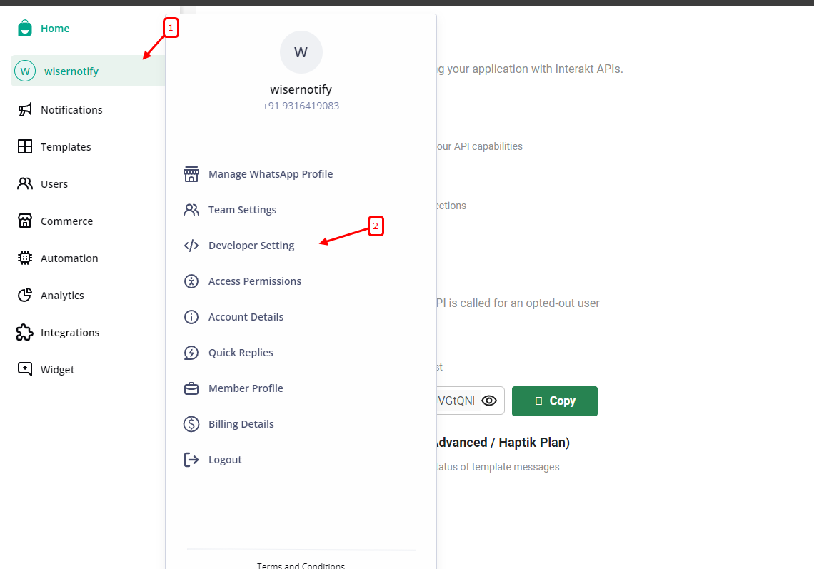This screenshot has width=814, height=569.
Task: Open the Commerce icon in sidebar
Action: tap(24, 221)
